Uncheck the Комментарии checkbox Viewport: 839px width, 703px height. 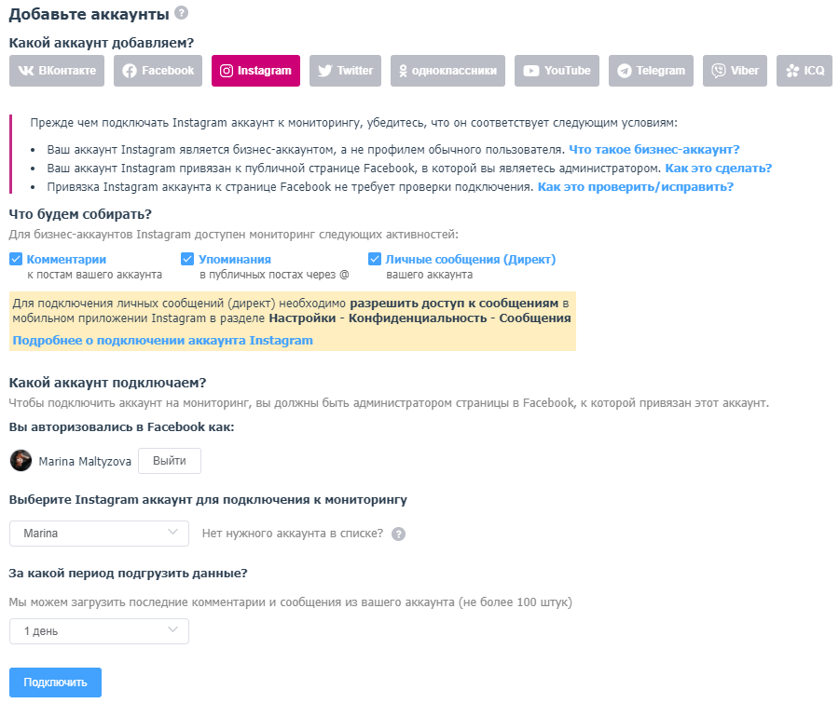click(16, 259)
